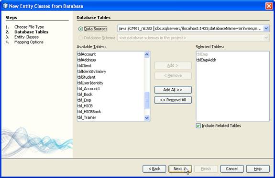The image size is (275, 178).
Task: Toggle Include Related Tables checkbox
Action: (198, 126)
